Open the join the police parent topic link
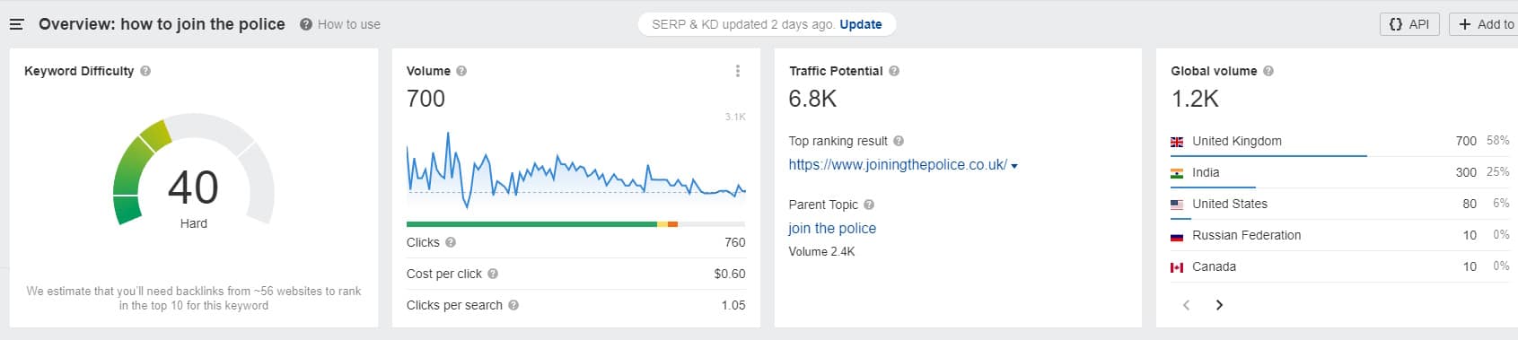Screen dimensions: 1518x340 [832, 229]
